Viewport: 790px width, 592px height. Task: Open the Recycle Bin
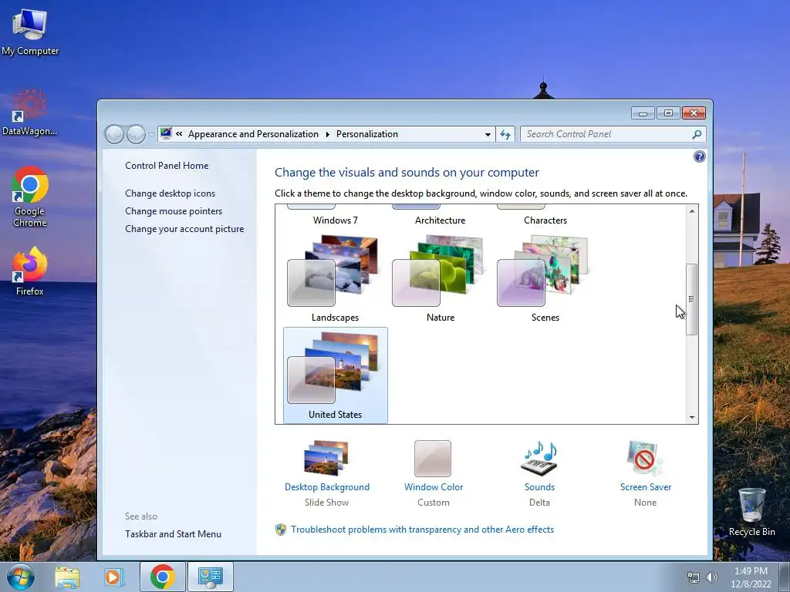751,512
